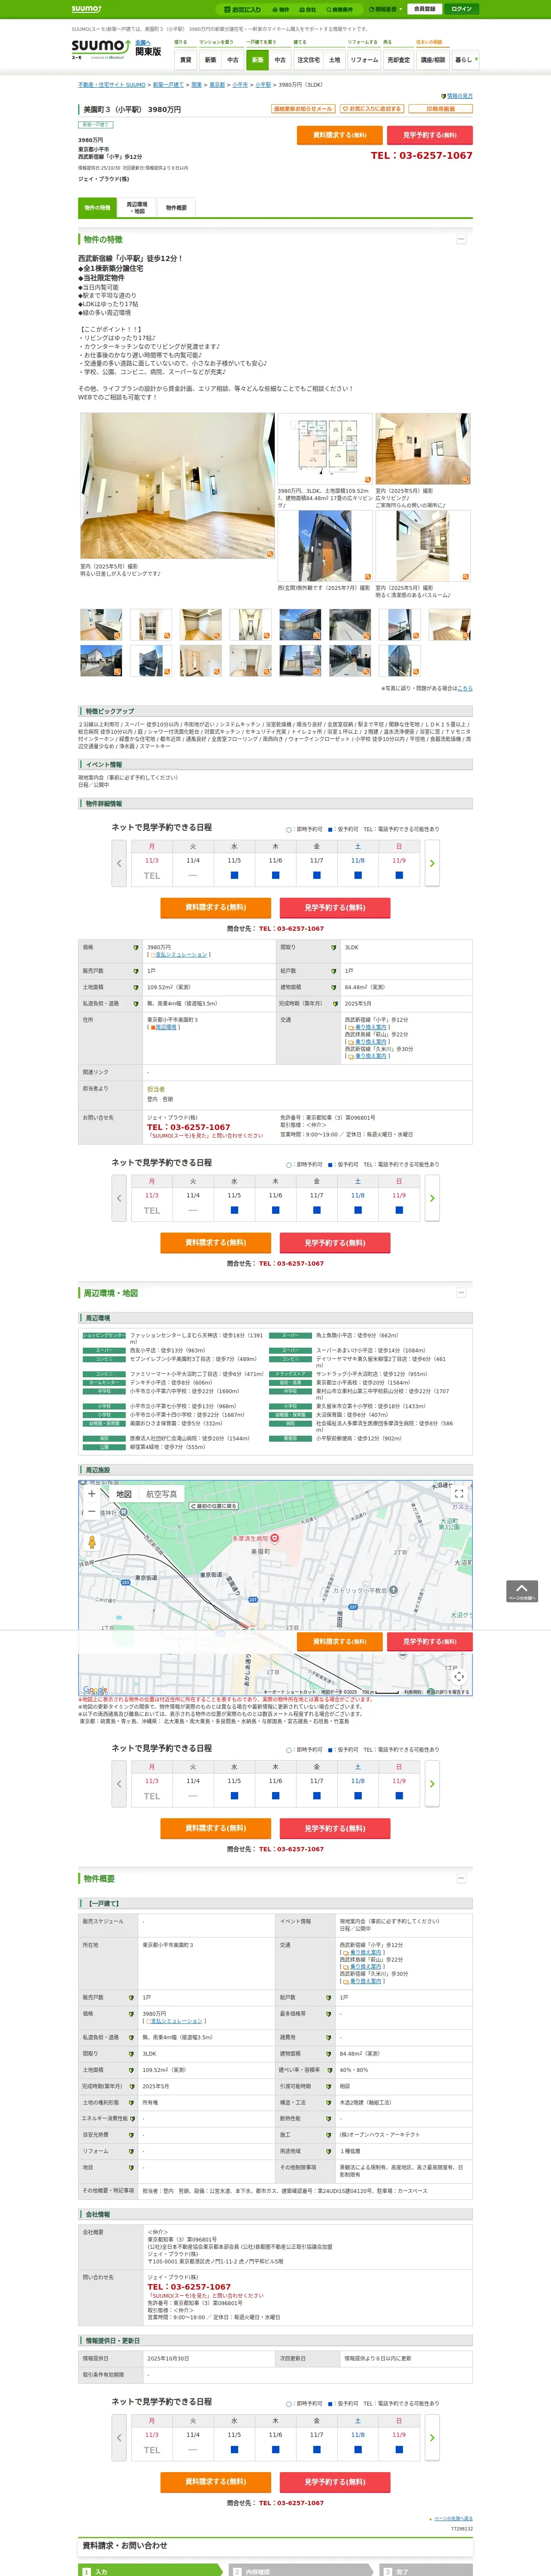
Task: Switch to the 物件概要 tab
Action: [176, 208]
